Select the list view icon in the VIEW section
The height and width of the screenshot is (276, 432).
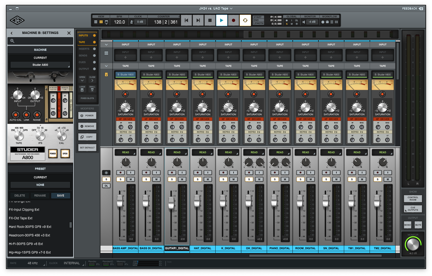[x=96, y=22]
